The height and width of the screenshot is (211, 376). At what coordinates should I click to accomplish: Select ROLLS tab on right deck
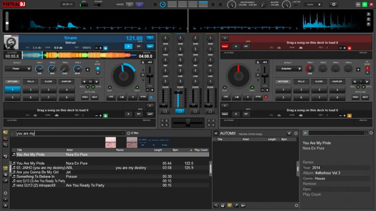tap(301, 82)
